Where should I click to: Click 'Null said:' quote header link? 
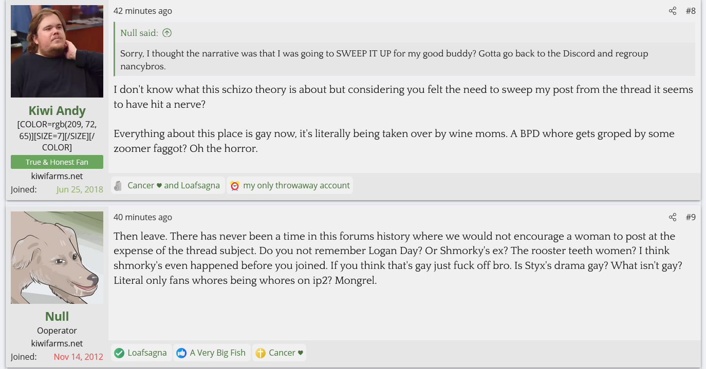point(139,33)
